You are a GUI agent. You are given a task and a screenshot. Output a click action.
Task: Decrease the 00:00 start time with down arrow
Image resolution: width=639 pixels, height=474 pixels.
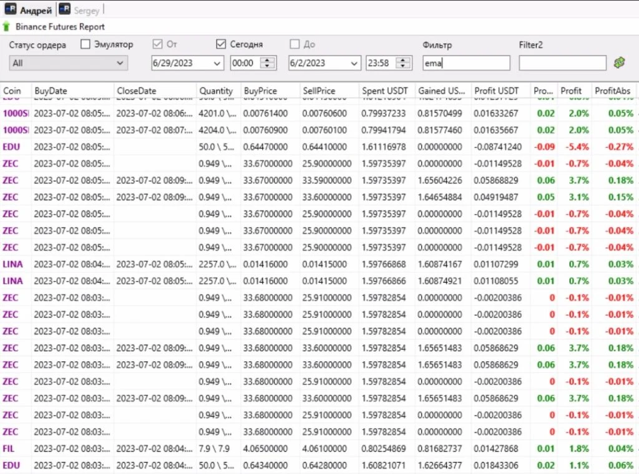pos(267,66)
